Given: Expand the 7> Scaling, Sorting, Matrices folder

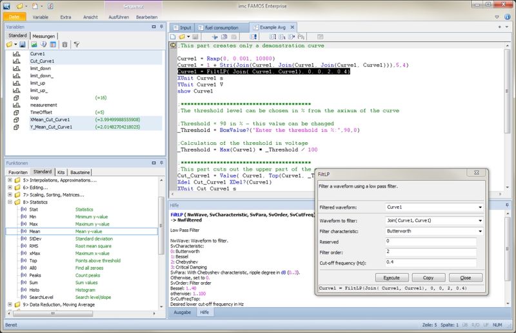Looking at the screenshot, I should tap(10, 195).
